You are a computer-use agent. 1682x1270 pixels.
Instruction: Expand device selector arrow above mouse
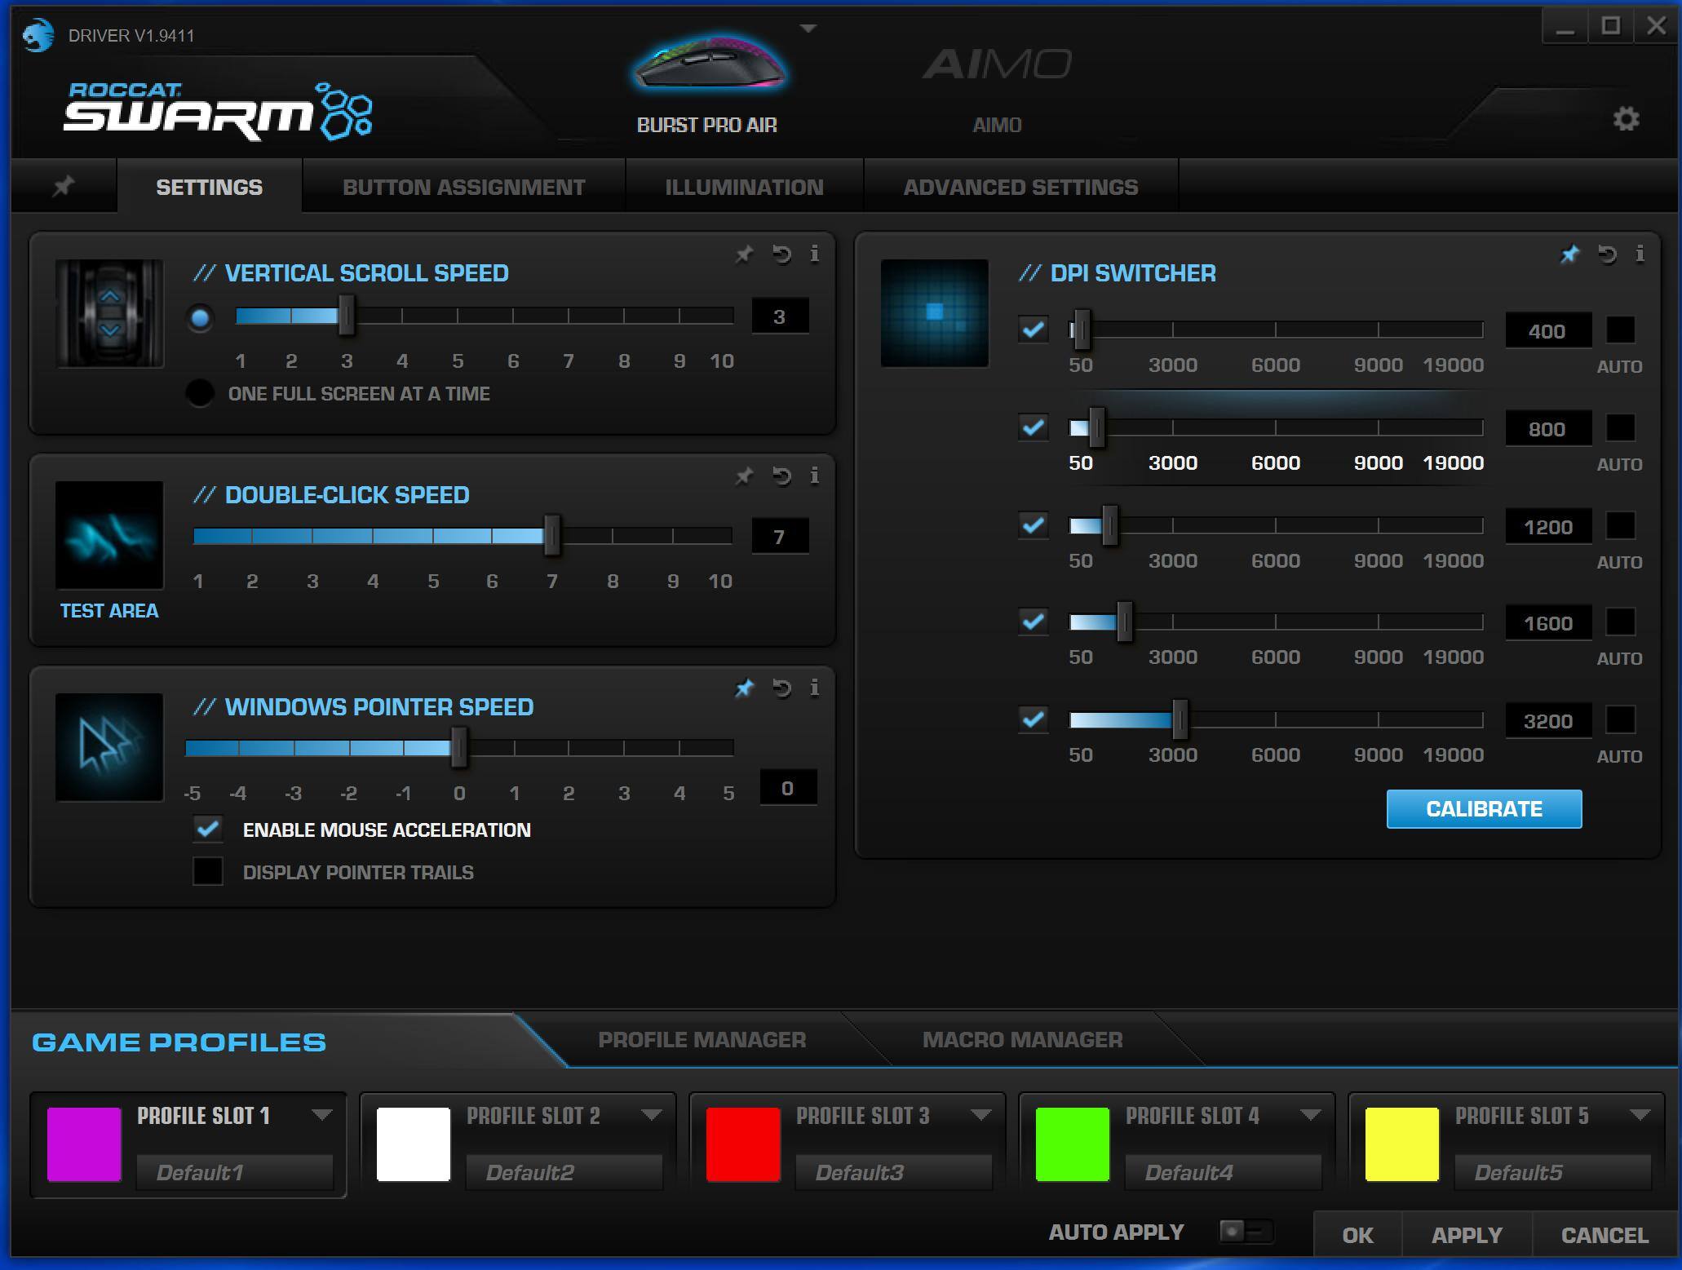pos(808,29)
